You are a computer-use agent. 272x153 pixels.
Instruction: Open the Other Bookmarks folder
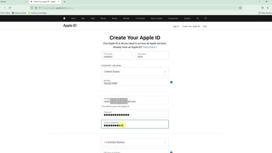[265, 13]
